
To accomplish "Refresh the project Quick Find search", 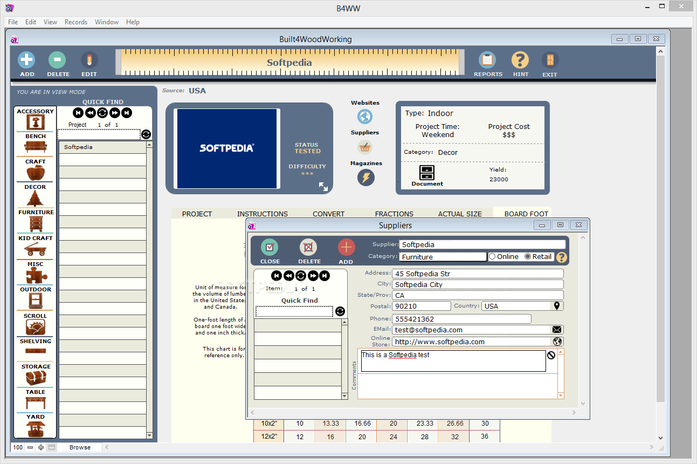I will (x=146, y=134).
